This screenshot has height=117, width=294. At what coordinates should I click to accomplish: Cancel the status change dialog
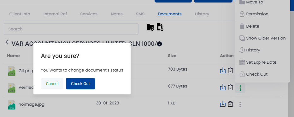tap(52, 84)
